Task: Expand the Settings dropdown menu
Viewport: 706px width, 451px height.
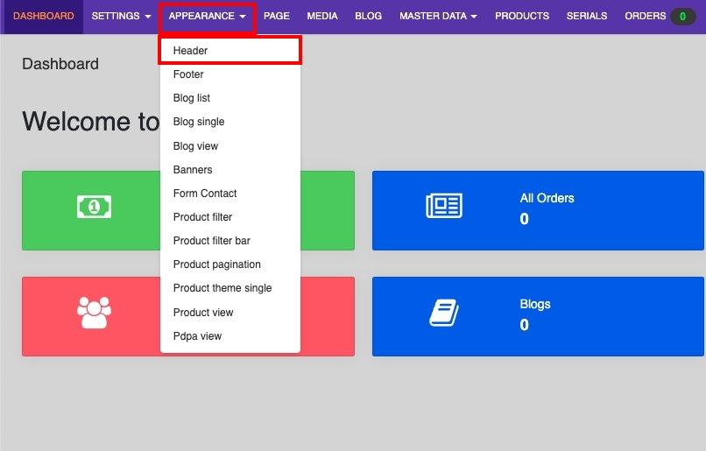Action: 121,17
